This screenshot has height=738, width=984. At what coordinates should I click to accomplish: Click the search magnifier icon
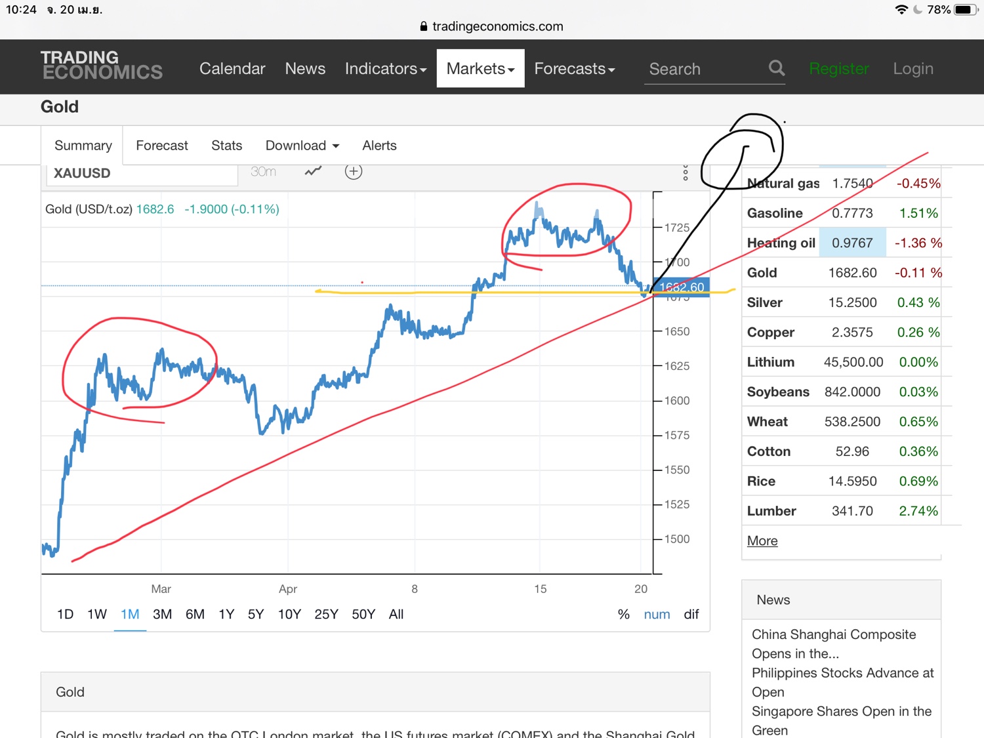tap(776, 68)
